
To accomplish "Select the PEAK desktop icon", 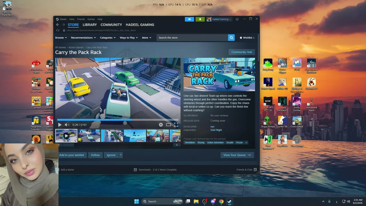I will pos(297,65).
